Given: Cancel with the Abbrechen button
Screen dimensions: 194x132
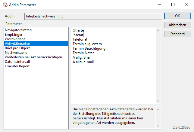Looking at the screenshot, I should coord(177,25).
